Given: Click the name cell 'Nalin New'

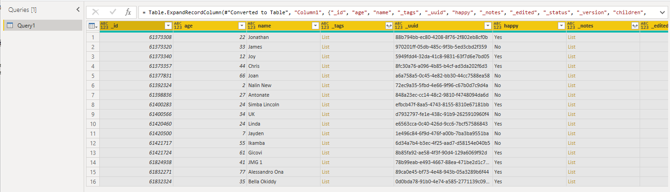Looking at the screenshot, I should pyautogui.click(x=283, y=85).
